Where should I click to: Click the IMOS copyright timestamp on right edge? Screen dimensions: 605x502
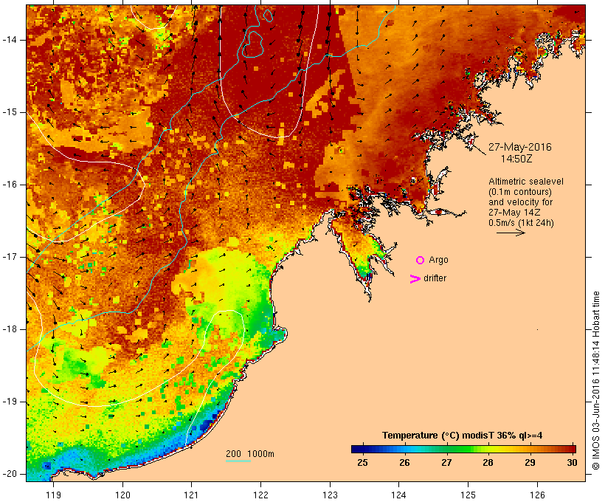(595, 381)
